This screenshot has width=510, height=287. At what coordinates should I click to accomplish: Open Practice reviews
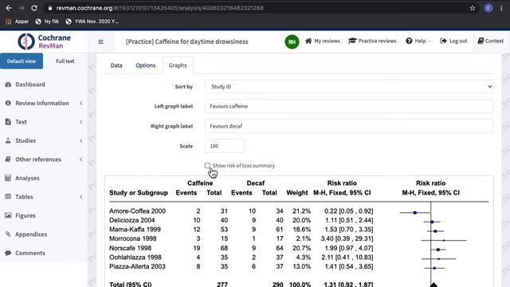[x=372, y=41]
